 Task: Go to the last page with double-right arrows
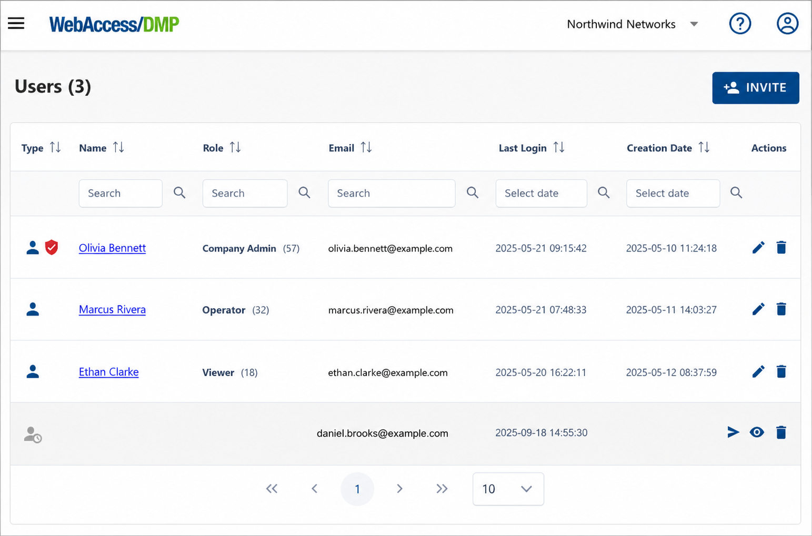442,489
